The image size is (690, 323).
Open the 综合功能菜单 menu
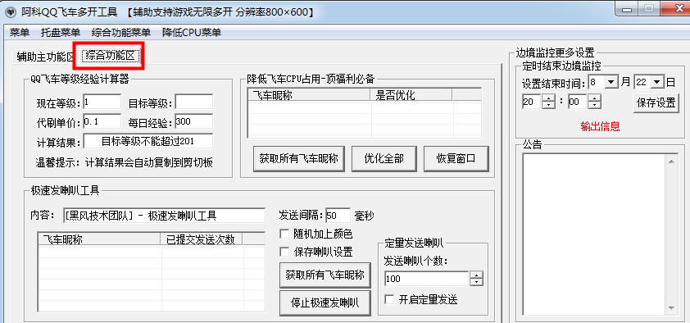point(121,32)
